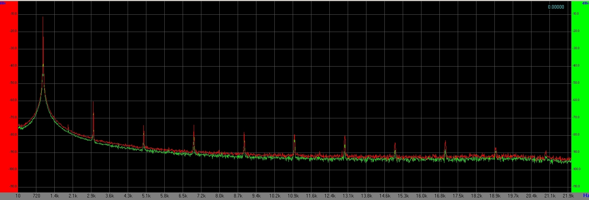The height and width of the screenshot is (200, 589).
Task: Click the blue dBr label on the red bar
Action: 3,3
